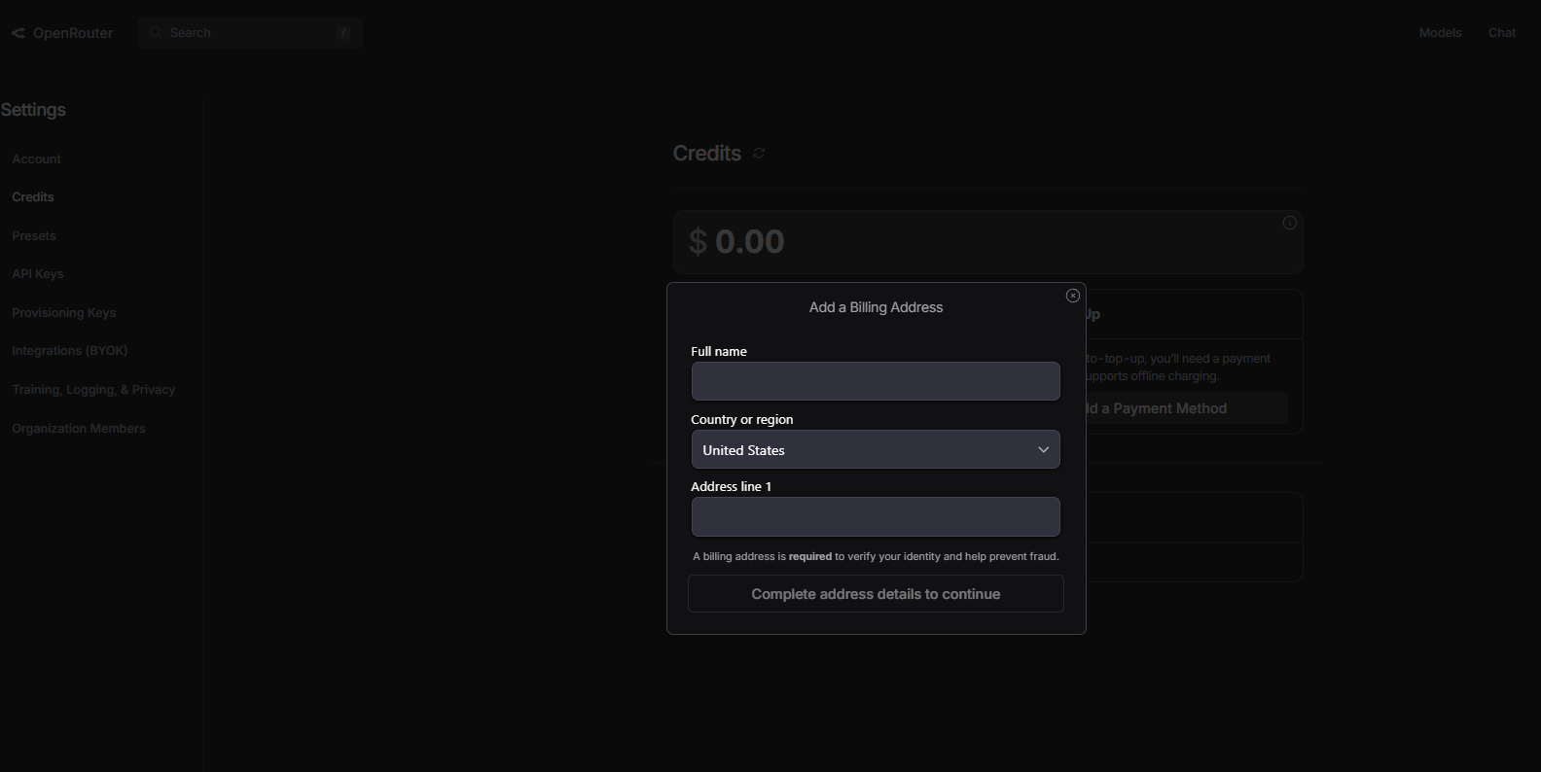Open the Country or region dropdown
Viewport: 1541px width, 772px height.
875,450
